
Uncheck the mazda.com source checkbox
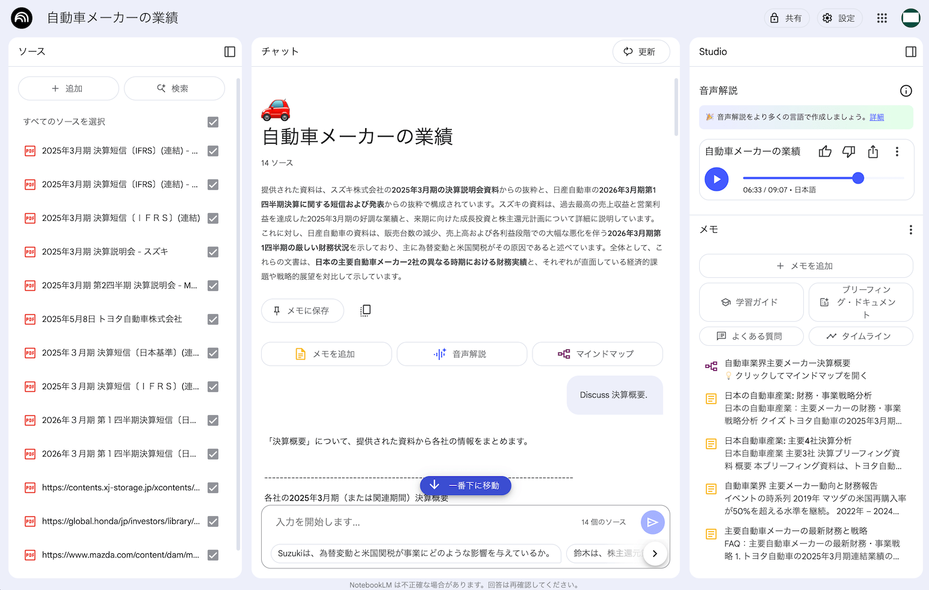[213, 555]
